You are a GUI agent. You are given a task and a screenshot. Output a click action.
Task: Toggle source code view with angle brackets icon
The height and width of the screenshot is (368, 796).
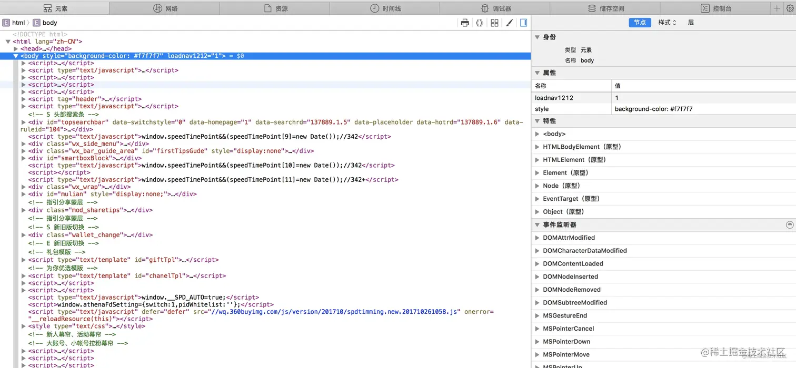(x=480, y=23)
